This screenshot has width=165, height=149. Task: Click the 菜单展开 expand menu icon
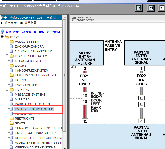(2, 23)
